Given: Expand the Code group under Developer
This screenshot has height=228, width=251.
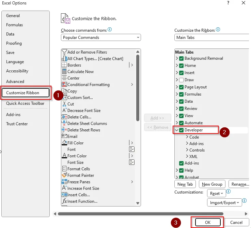Looking at the screenshot, I should tap(187, 137).
